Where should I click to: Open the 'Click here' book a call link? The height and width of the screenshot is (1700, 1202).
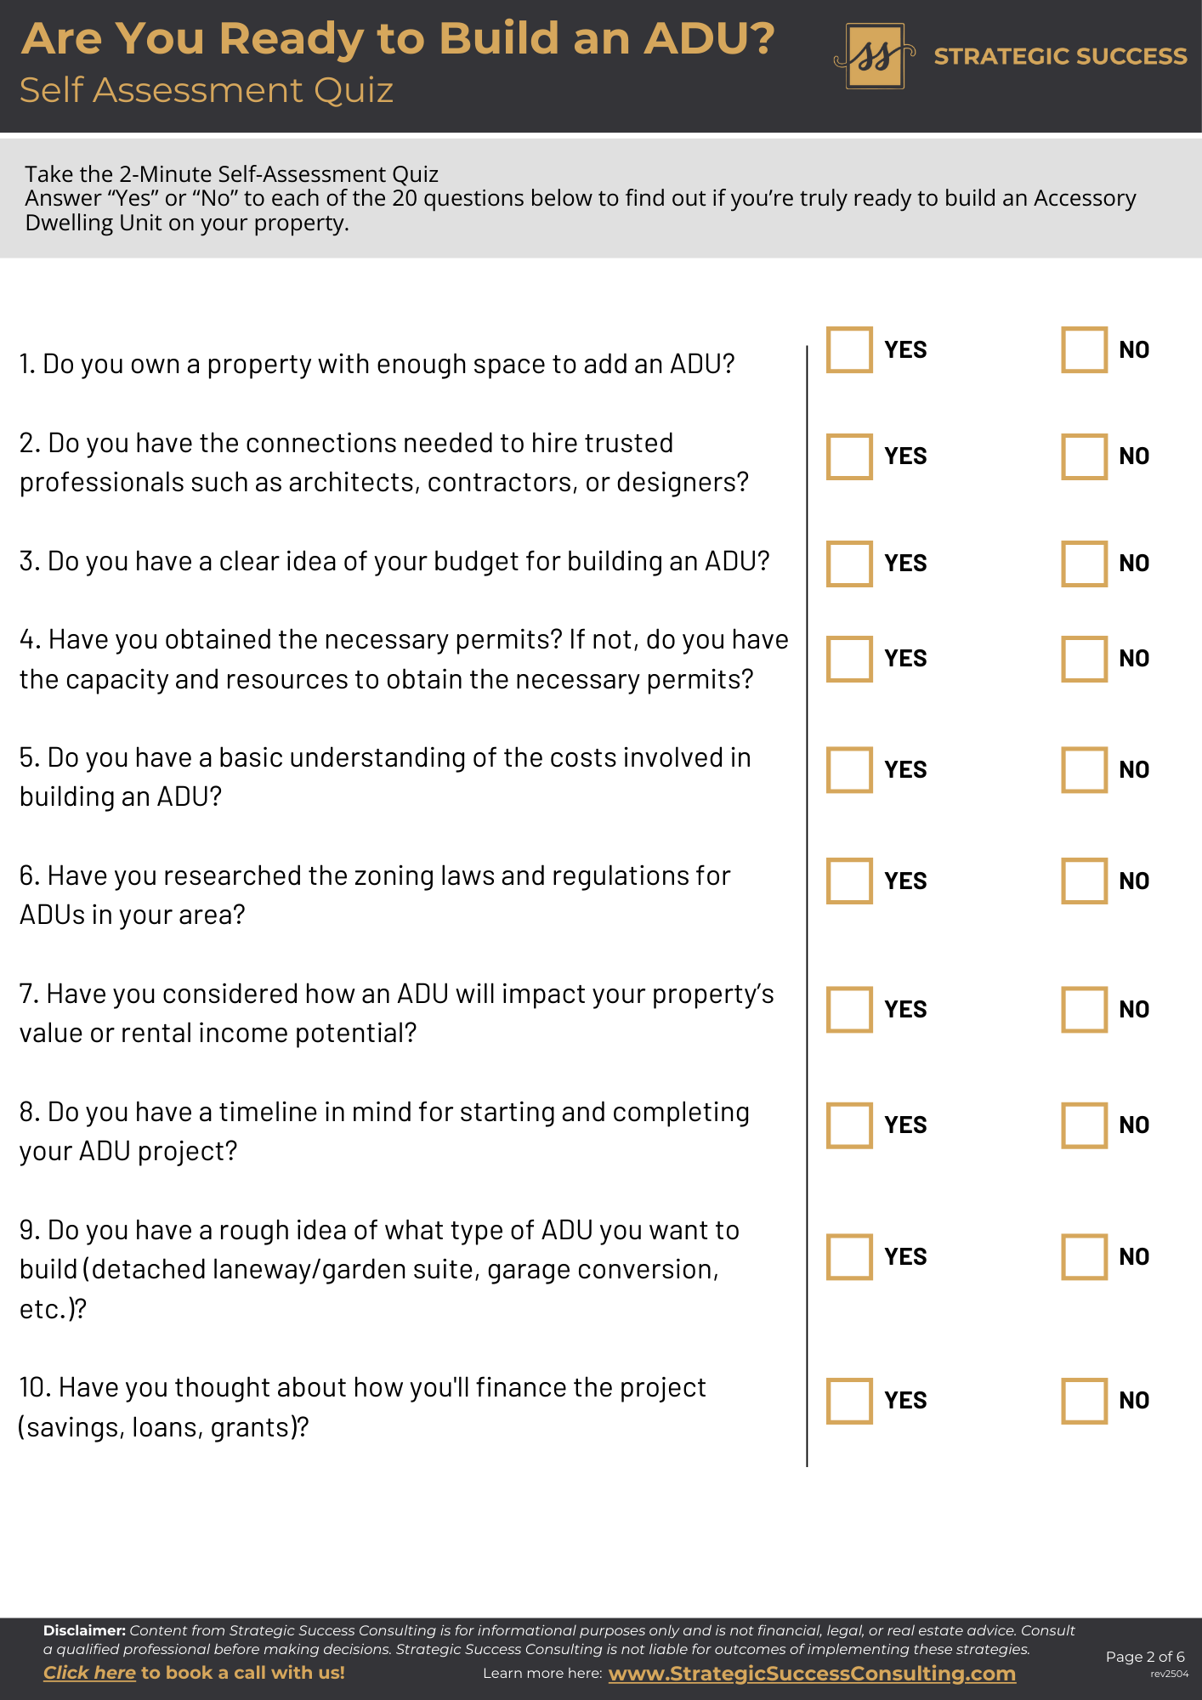(x=89, y=1673)
